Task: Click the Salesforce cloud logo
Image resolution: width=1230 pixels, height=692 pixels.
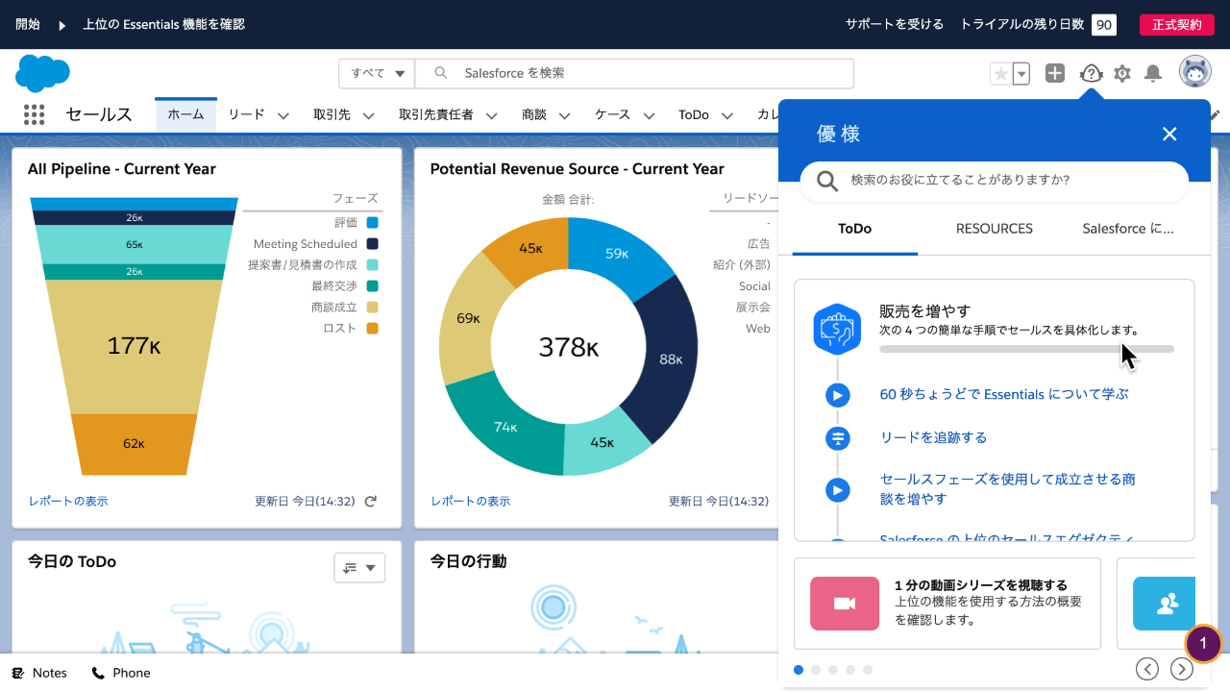Action: [42, 73]
